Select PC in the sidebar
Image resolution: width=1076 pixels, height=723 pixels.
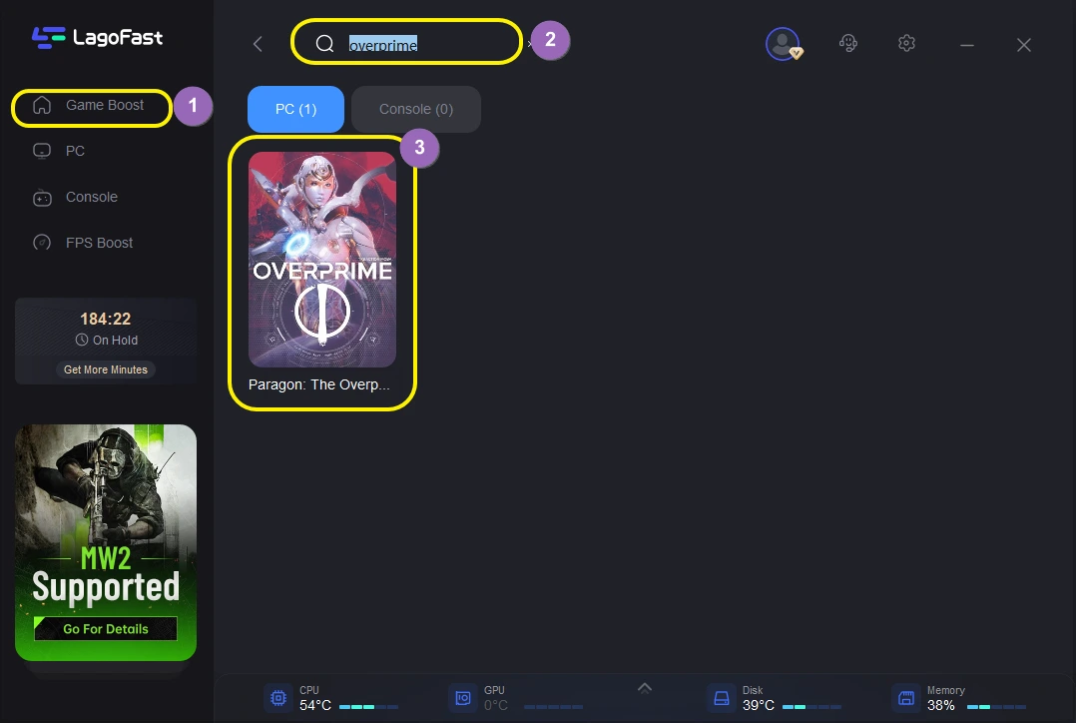pyautogui.click(x=75, y=151)
